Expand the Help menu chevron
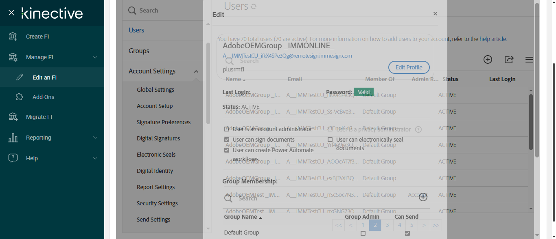This screenshot has height=239, width=556. coord(95,158)
